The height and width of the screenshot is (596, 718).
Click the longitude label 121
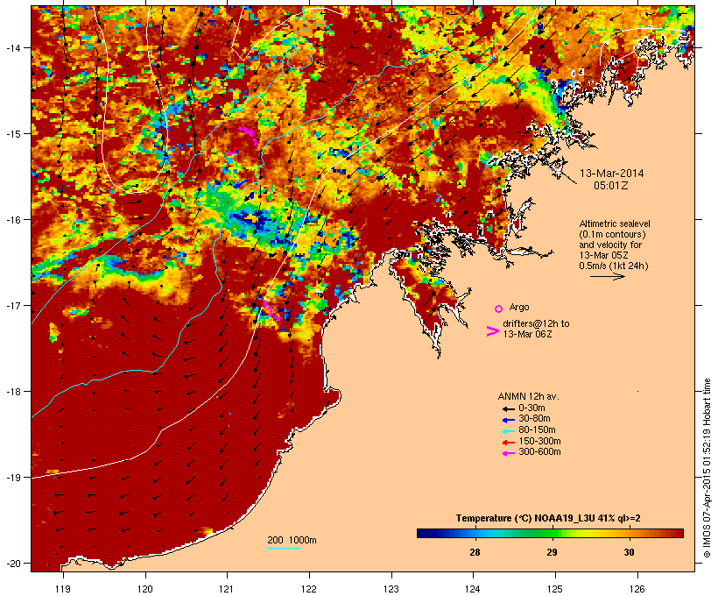(227, 589)
